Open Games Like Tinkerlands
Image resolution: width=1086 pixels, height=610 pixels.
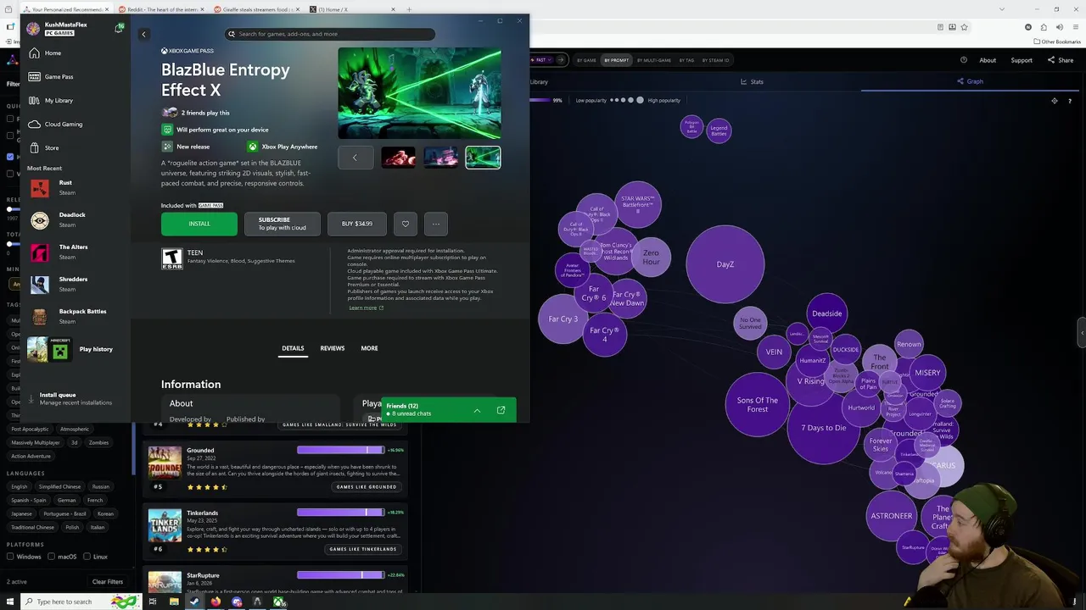[362, 549]
